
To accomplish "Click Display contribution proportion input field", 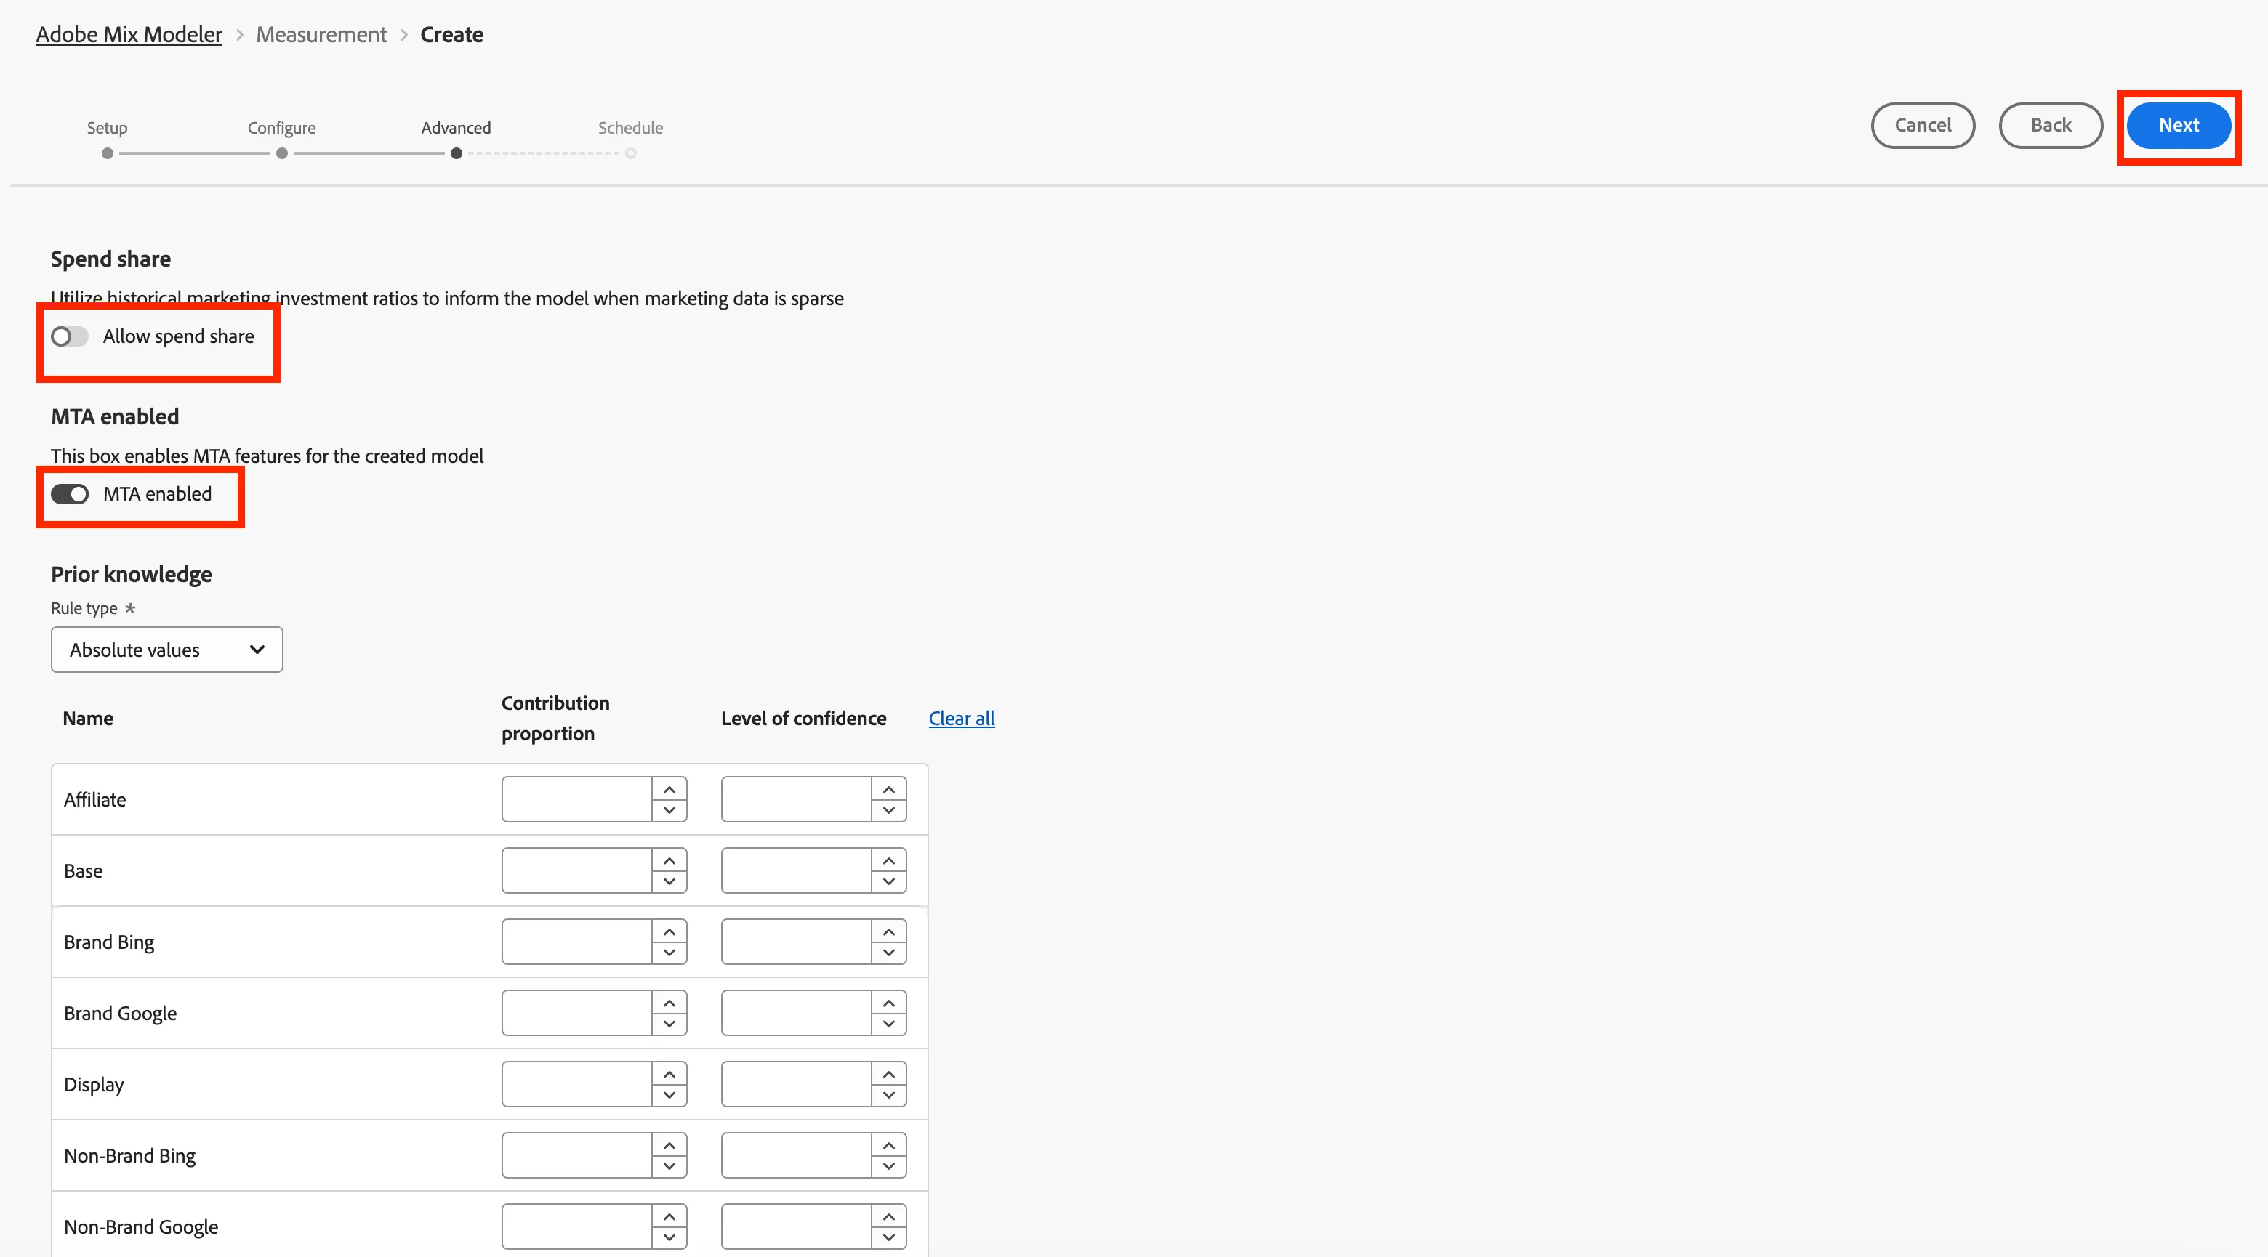I will pyautogui.click(x=578, y=1085).
